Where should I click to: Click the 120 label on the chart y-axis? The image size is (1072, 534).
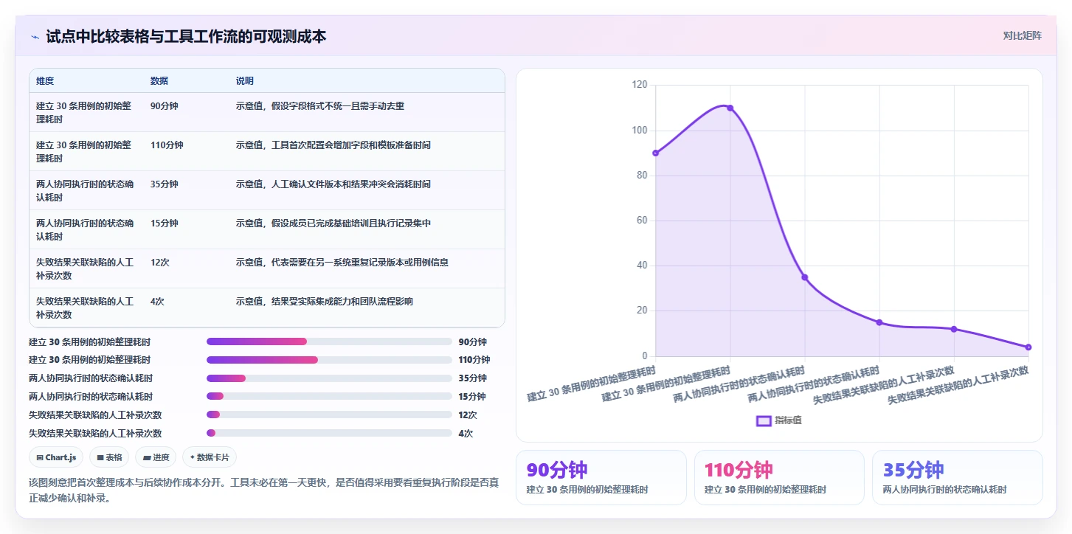[x=640, y=85]
